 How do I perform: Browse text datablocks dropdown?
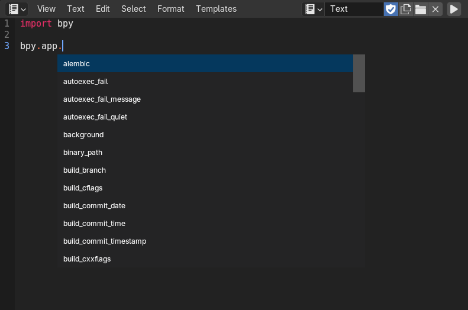pos(313,9)
